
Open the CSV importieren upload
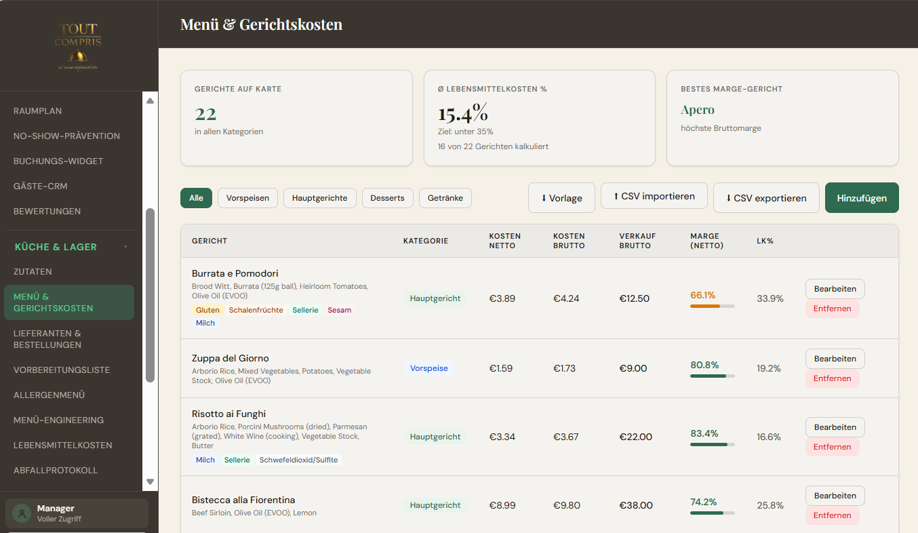click(654, 197)
